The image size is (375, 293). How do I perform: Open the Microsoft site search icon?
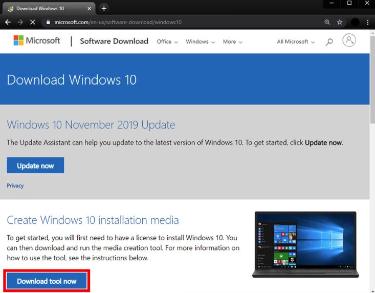click(x=329, y=42)
